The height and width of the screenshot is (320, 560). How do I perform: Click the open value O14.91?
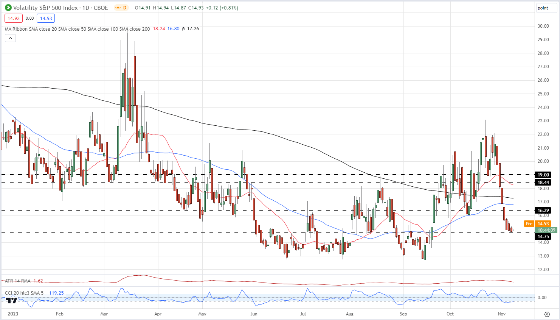coord(143,8)
